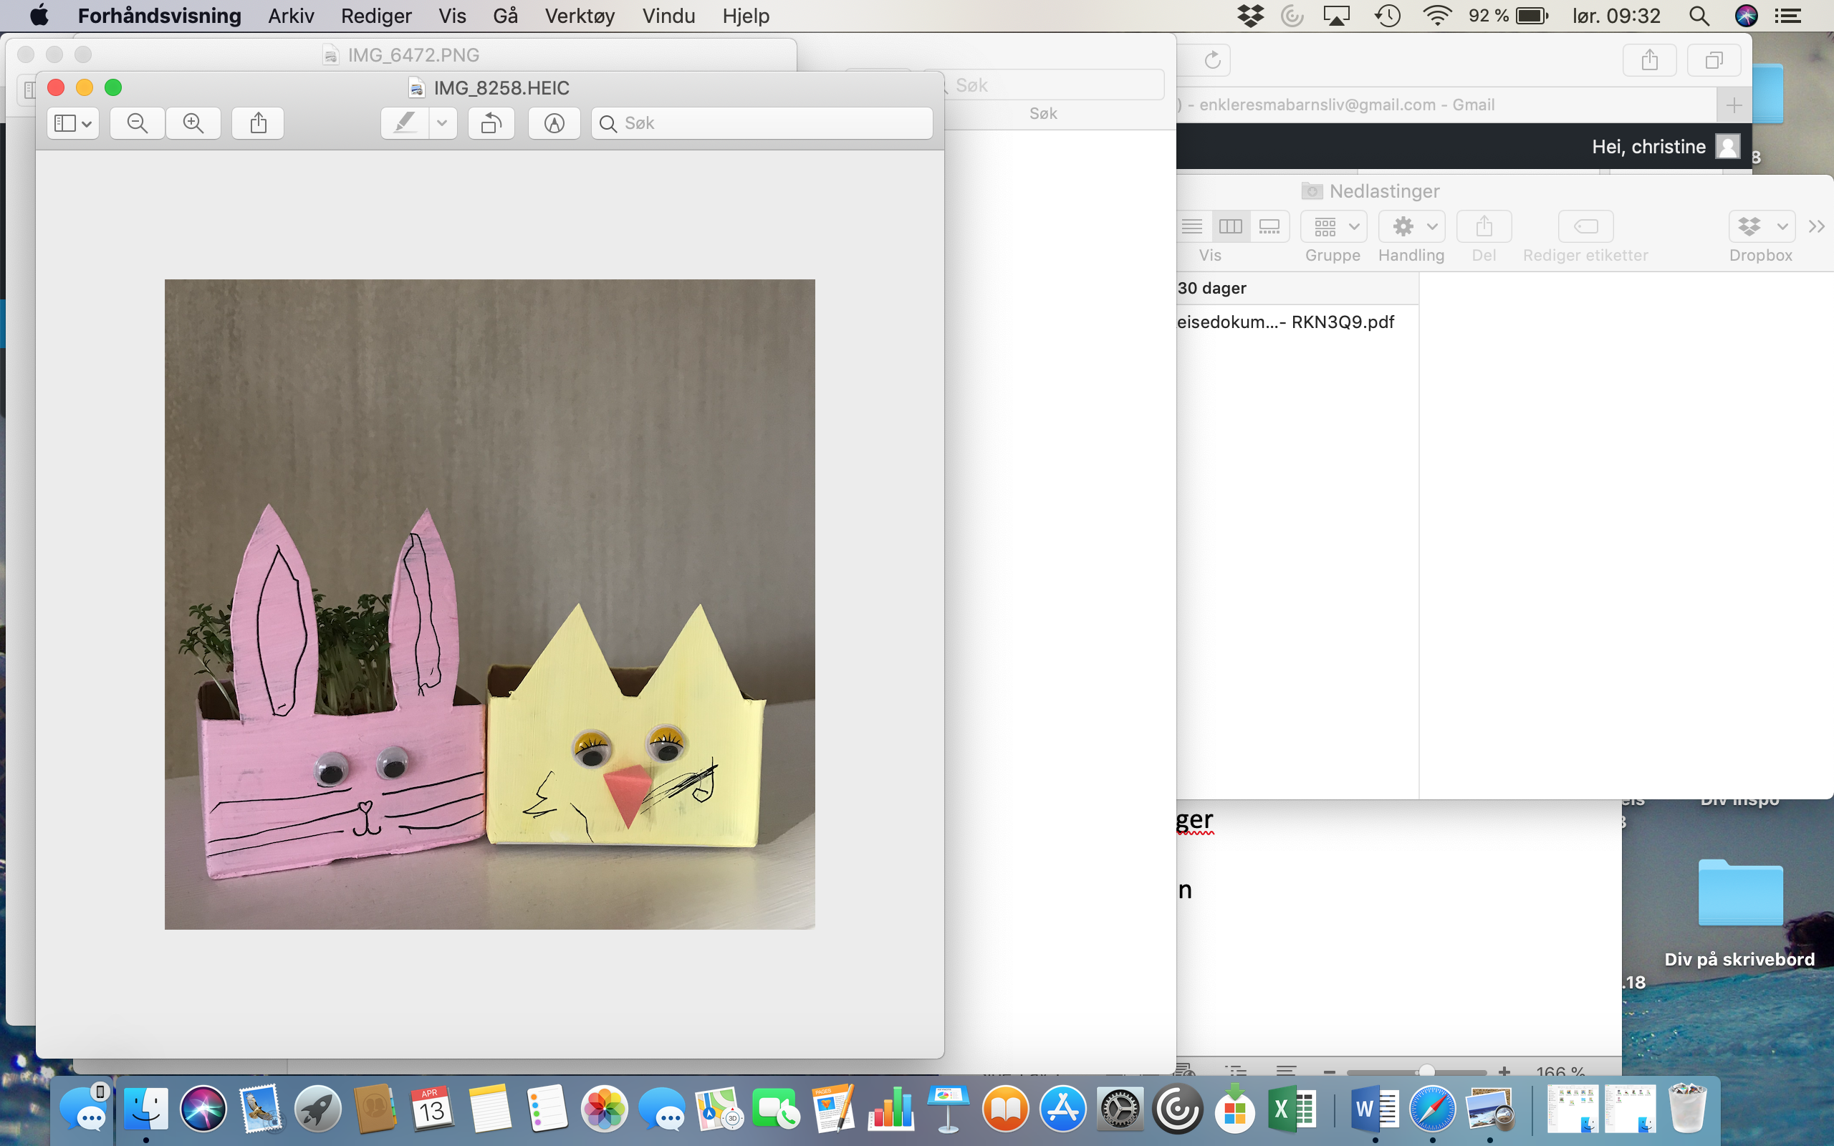
Task: Open Time Machine menu bar icon
Action: 1387,16
